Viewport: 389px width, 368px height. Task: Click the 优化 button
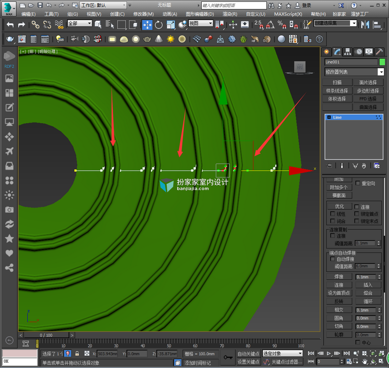point(340,206)
